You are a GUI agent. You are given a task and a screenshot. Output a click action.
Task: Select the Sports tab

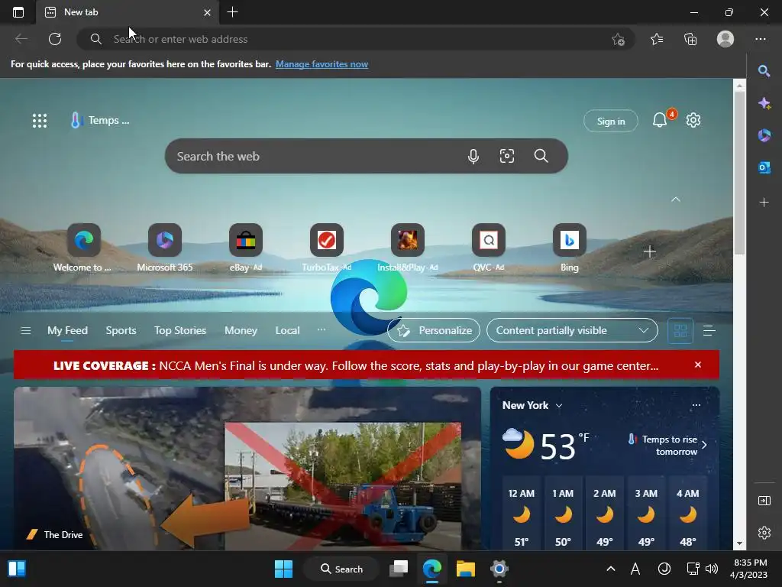[121, 330]
